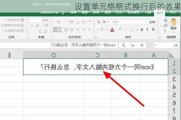
Task: Click the Comma Style icon
Action: tap(32, 26)
